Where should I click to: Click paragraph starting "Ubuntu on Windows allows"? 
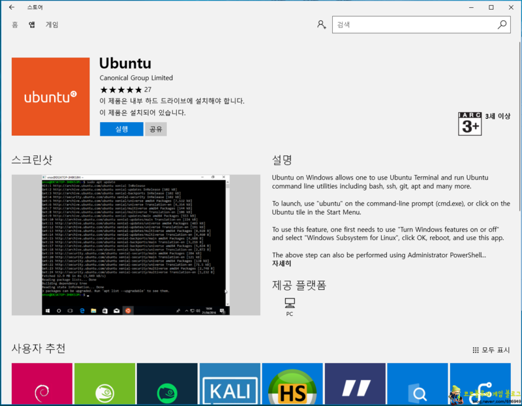pos(380,182)
